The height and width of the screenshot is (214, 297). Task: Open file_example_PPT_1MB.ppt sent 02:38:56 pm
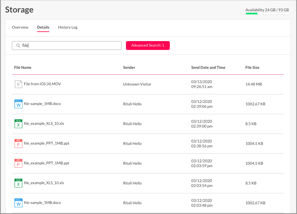click(x=47, y=143)
